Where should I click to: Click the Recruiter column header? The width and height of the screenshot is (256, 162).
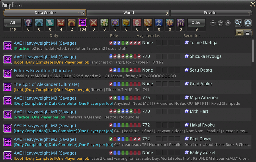coord(191,35)
